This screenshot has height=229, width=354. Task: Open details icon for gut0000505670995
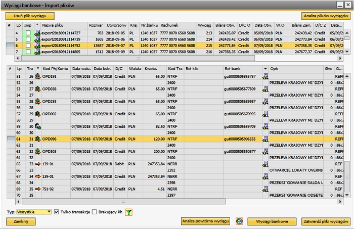pyautogui.click(x=265, y=114)
